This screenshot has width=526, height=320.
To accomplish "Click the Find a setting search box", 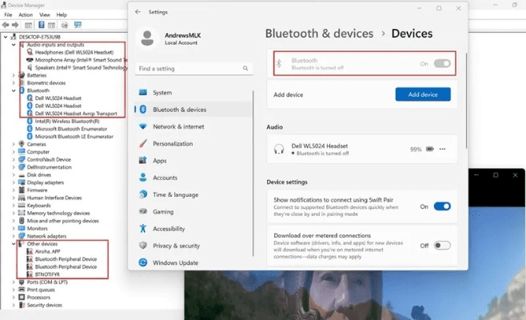I will pos(190,68).
